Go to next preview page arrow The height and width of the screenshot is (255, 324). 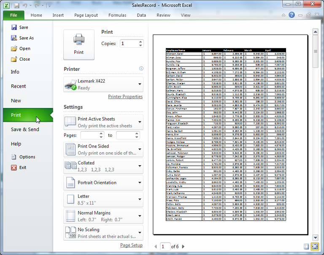[x=183, y=246]
